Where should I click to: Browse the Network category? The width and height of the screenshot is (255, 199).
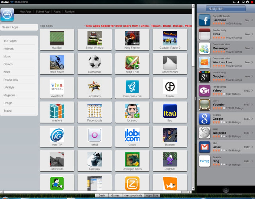(8, 49)
